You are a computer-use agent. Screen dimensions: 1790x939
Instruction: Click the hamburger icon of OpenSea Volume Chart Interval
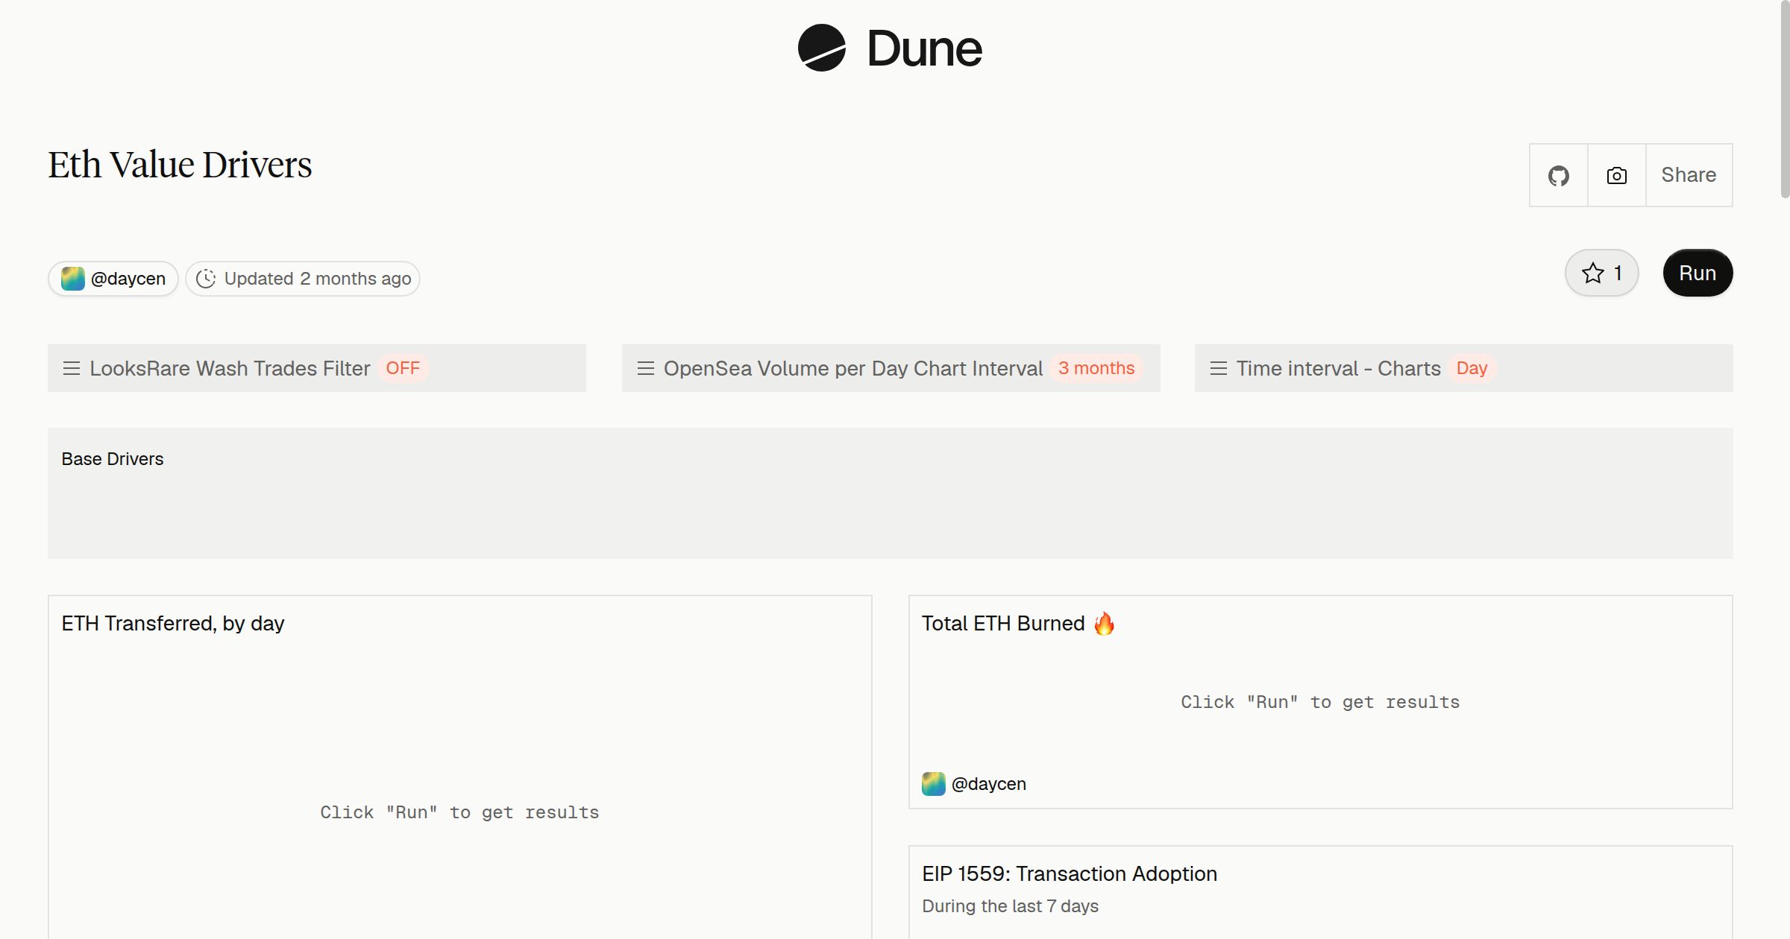(x=646, y=368)
